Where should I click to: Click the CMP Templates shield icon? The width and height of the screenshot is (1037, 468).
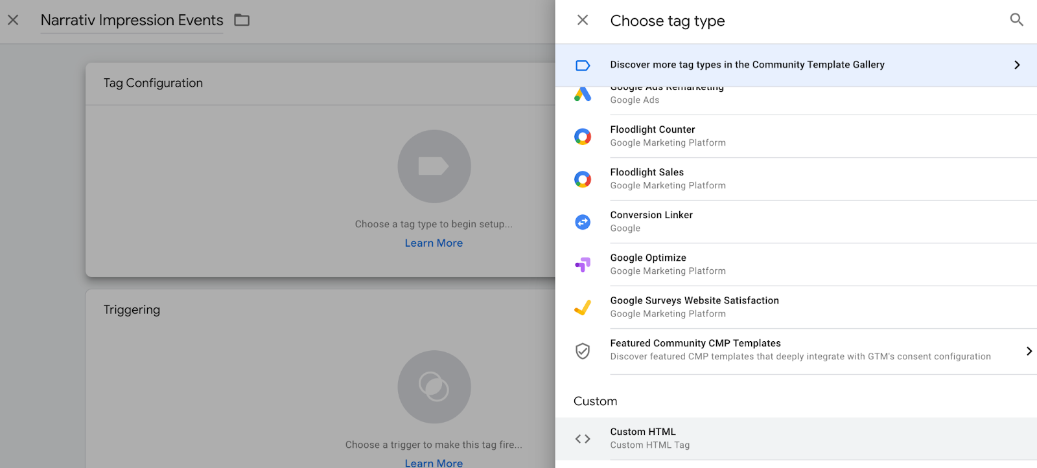point(583,351)
